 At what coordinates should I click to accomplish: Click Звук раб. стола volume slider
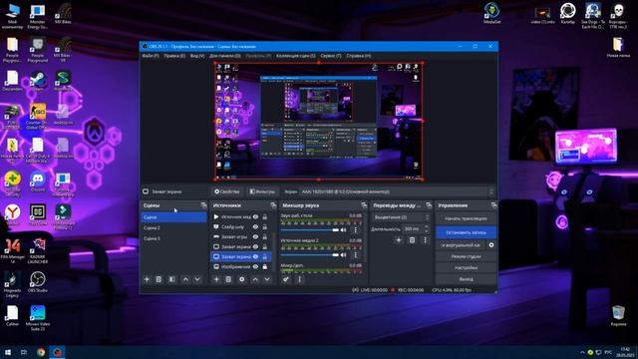pyautogui.click(x=310, y=230)
